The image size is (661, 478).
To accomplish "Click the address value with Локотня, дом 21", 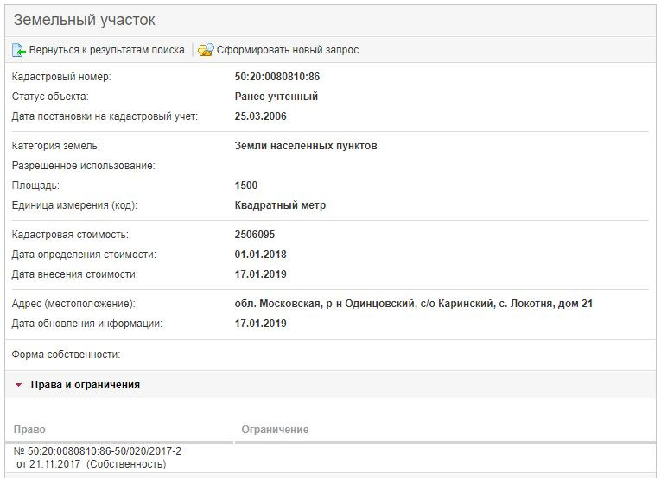I will tap(413, 304).
